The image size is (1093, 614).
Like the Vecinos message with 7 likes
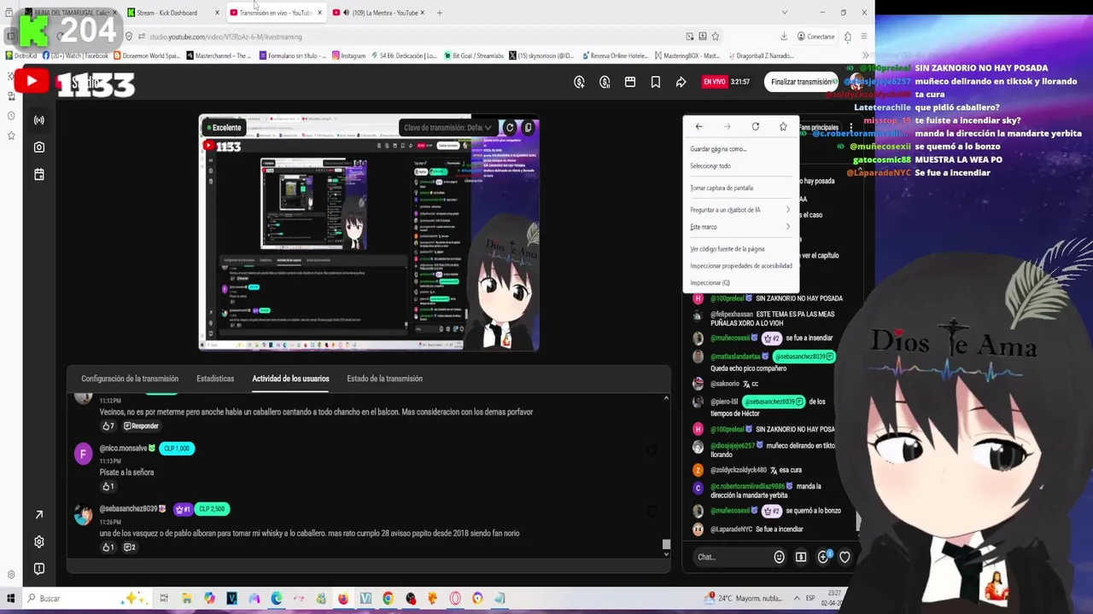(108, 426)
